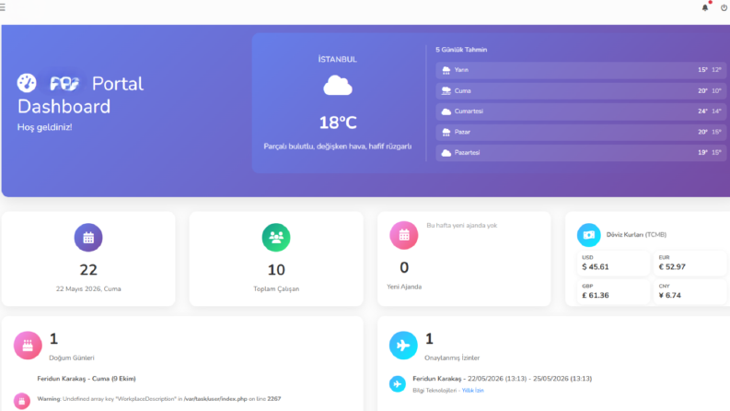Click the pink birthday cake icon
The width and height of the screenshot is (730, 411).
[28, 346]
